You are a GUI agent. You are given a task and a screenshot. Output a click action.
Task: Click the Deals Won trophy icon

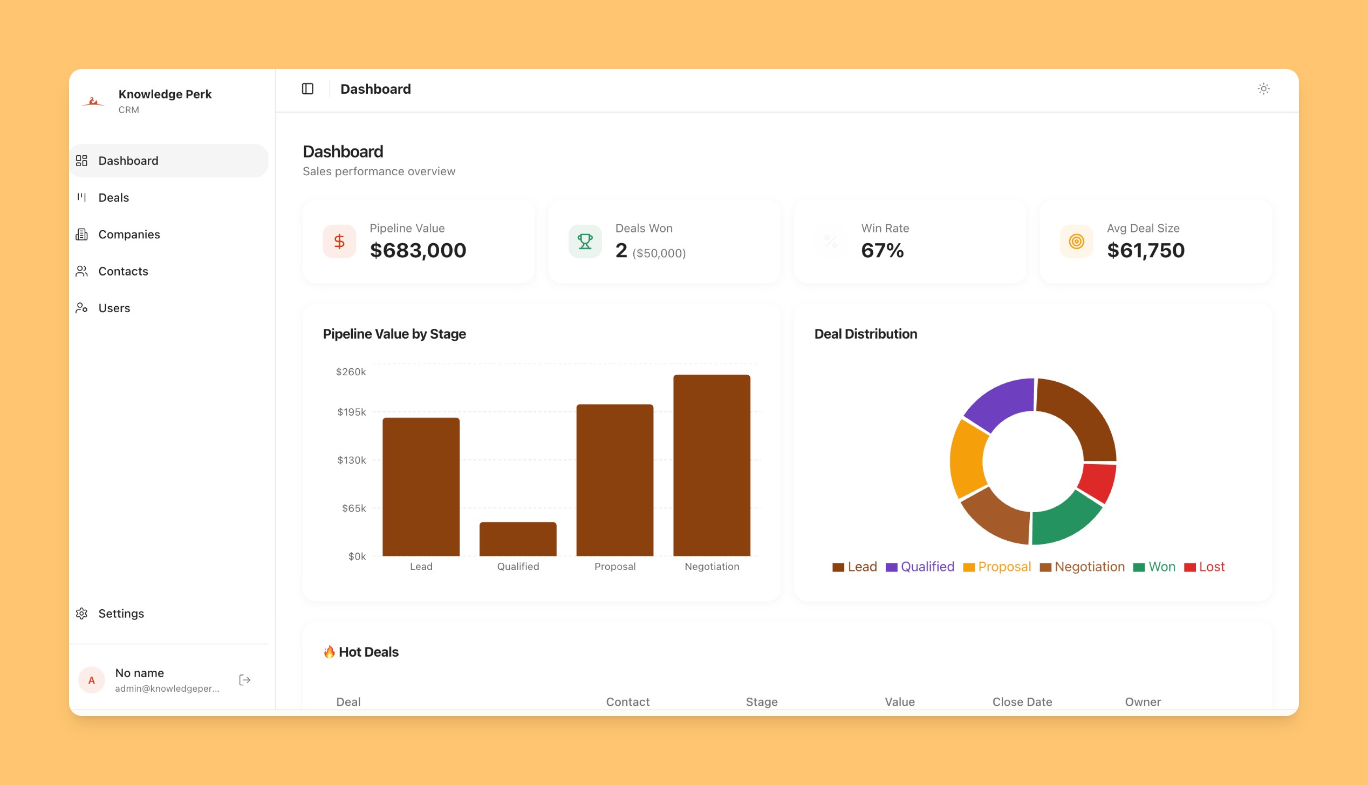click(x=585, y=242)
